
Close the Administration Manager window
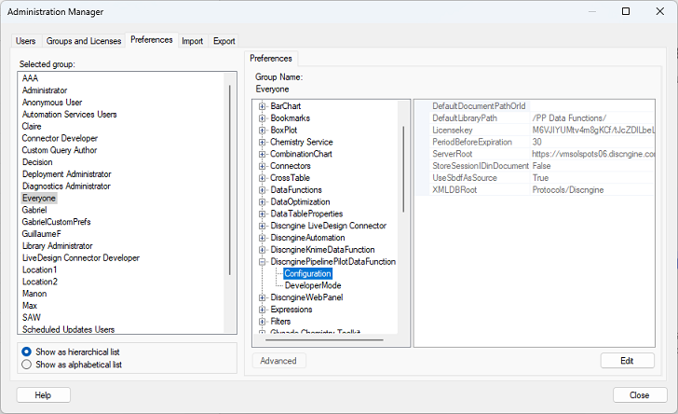click(659, 11)
